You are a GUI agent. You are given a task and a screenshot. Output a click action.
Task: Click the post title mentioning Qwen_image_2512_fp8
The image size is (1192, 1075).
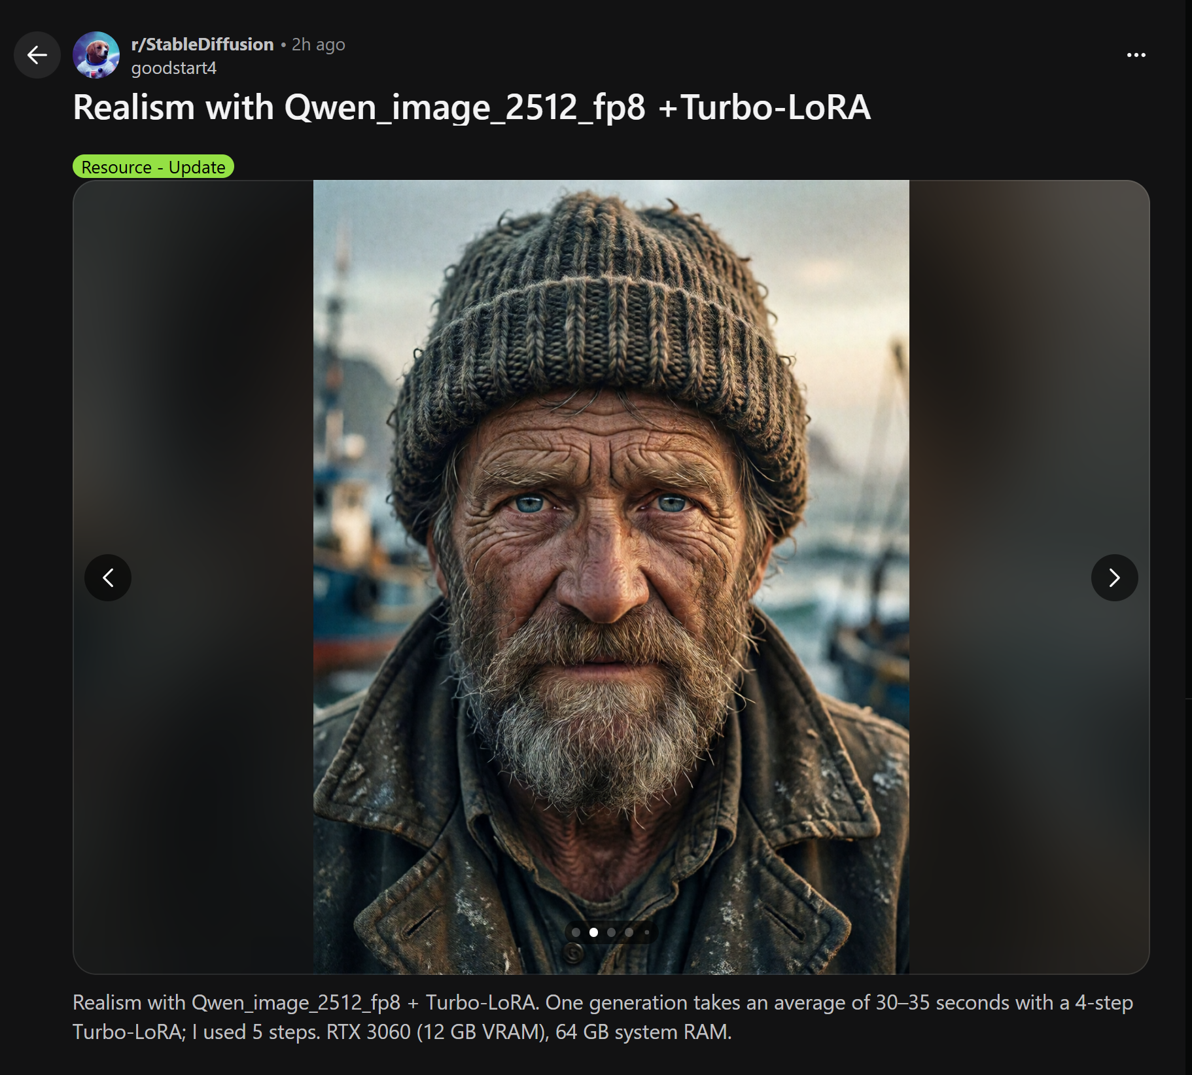tap(472, 107)
